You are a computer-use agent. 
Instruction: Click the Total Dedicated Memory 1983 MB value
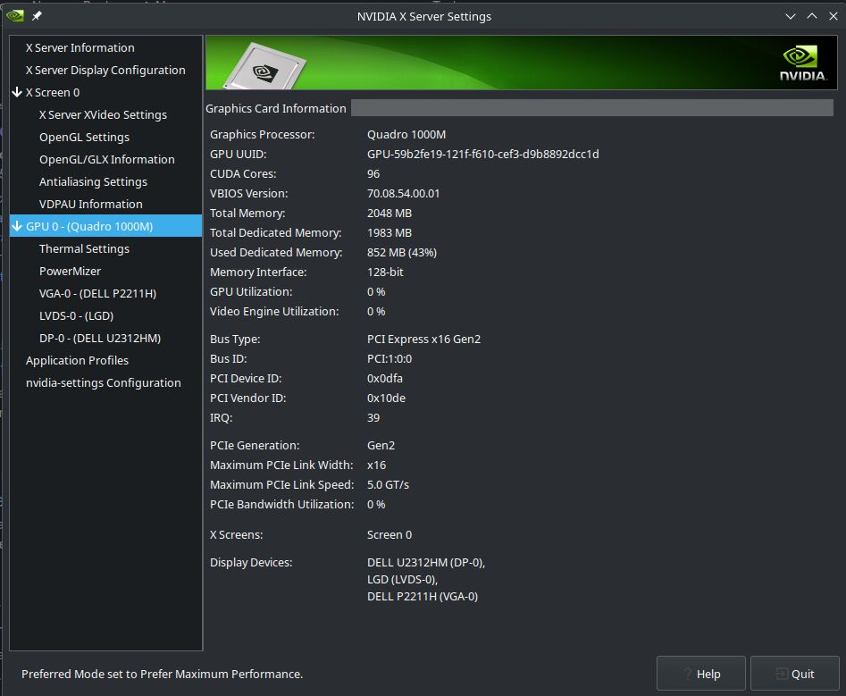tap(389, 233)
